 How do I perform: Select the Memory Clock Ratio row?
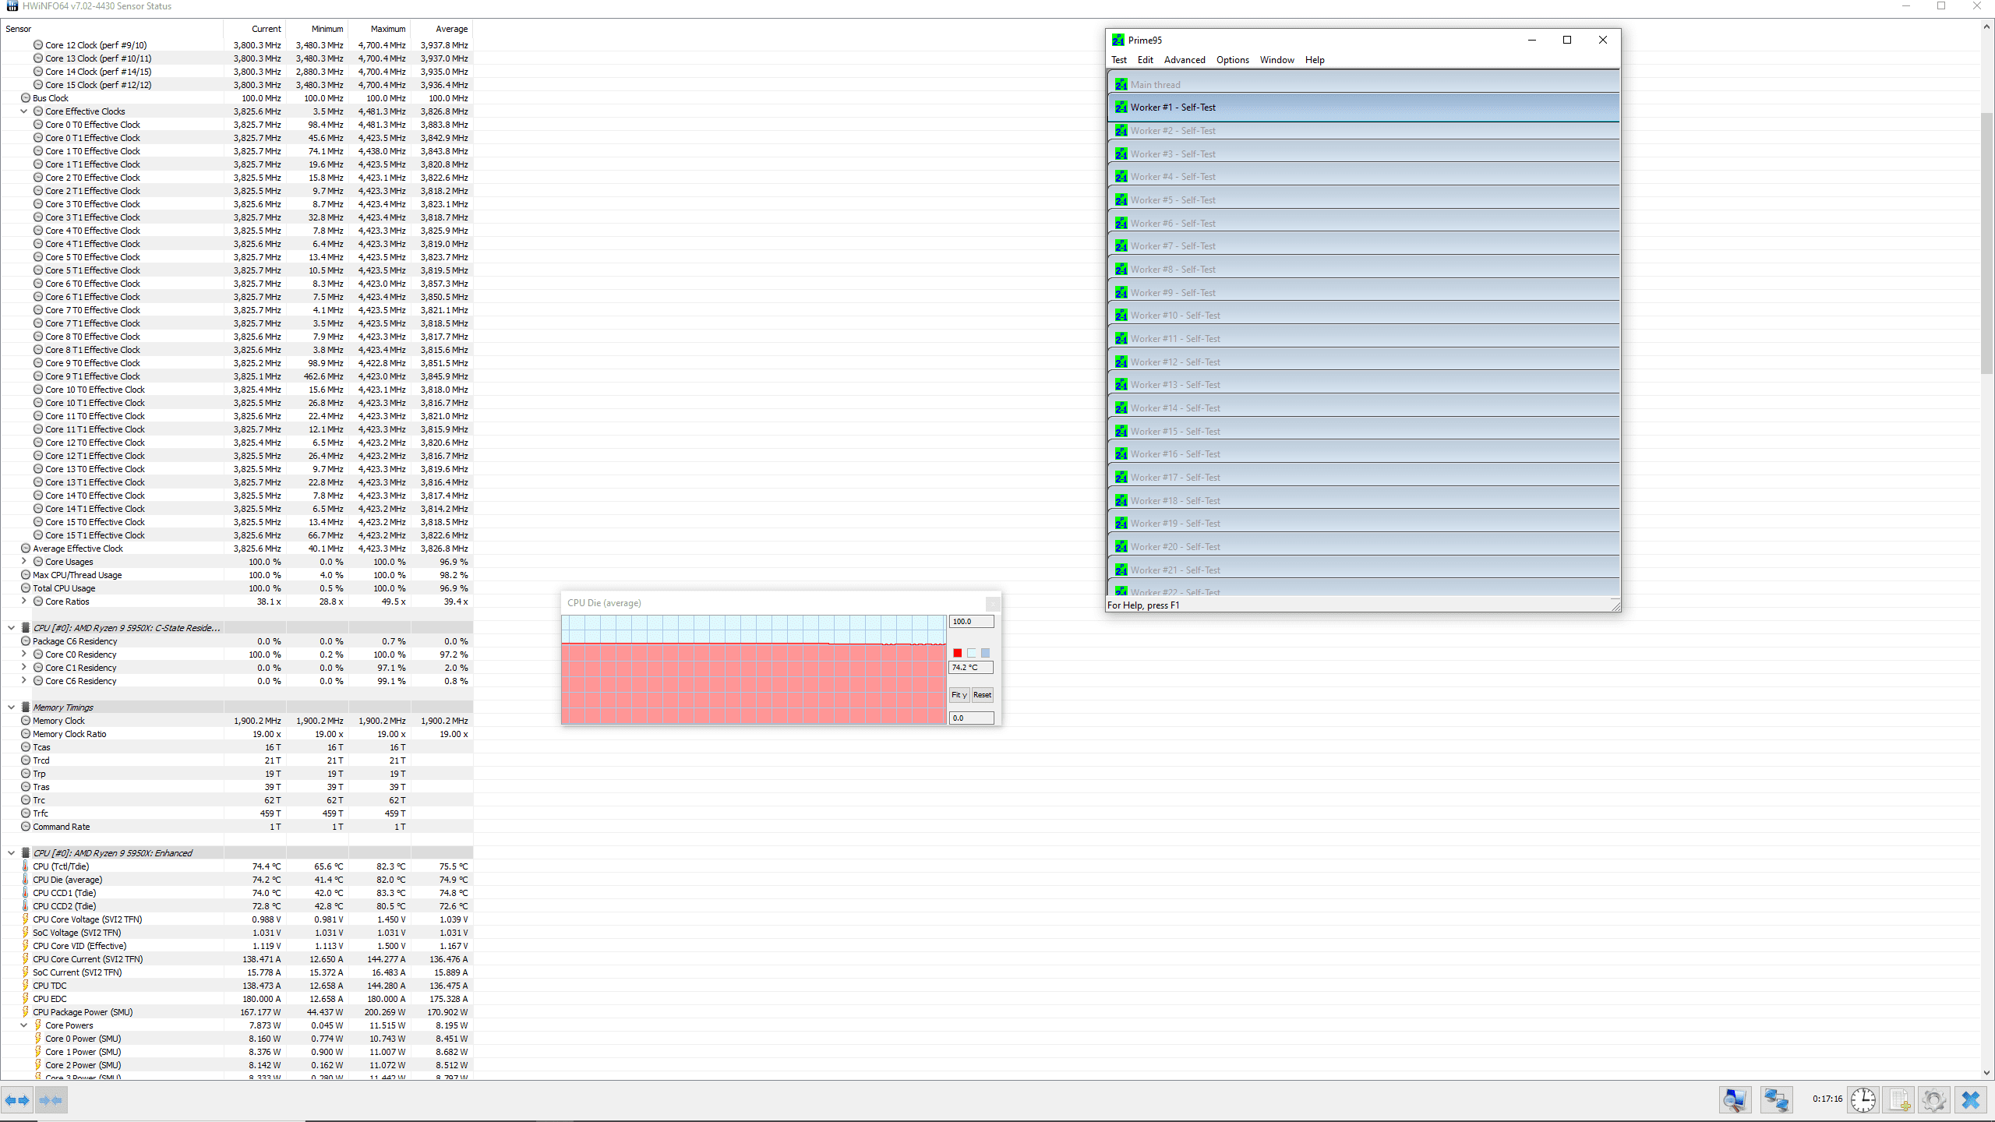[x=237, y=734]
